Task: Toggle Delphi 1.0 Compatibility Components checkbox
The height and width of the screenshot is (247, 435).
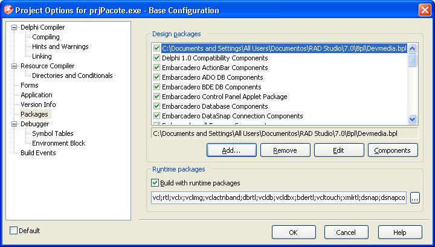Action: (157, 58)
